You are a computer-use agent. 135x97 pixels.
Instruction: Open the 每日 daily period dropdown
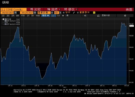click(x=46, y=16)
